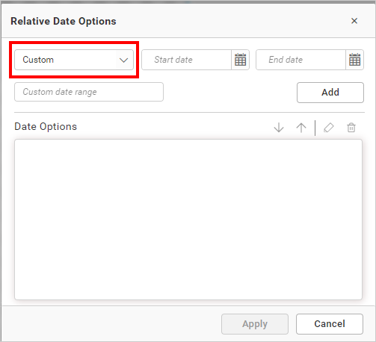Move selected date option up
This screenshot has width=376, height=342.
301,128
